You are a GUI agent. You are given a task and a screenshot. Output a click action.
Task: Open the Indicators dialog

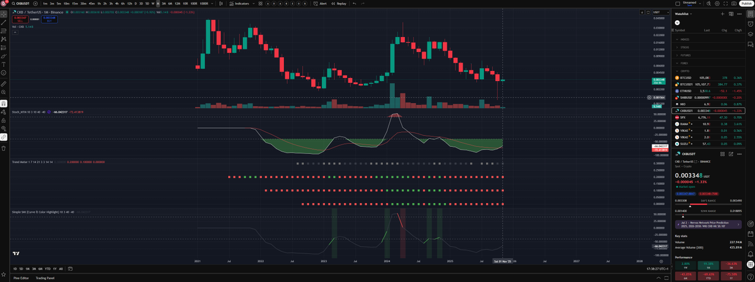coord(239,3)
